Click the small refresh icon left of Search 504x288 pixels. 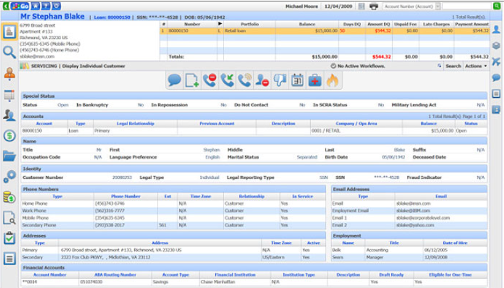[439, 66]
